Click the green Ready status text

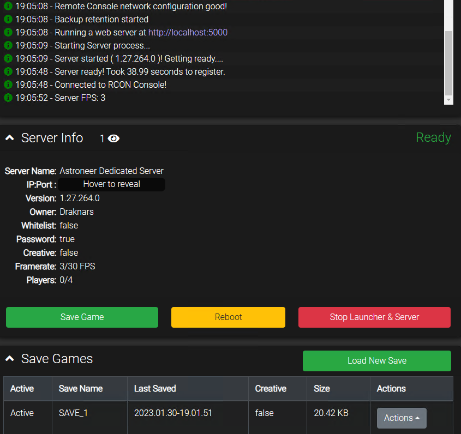click(433, 137)
